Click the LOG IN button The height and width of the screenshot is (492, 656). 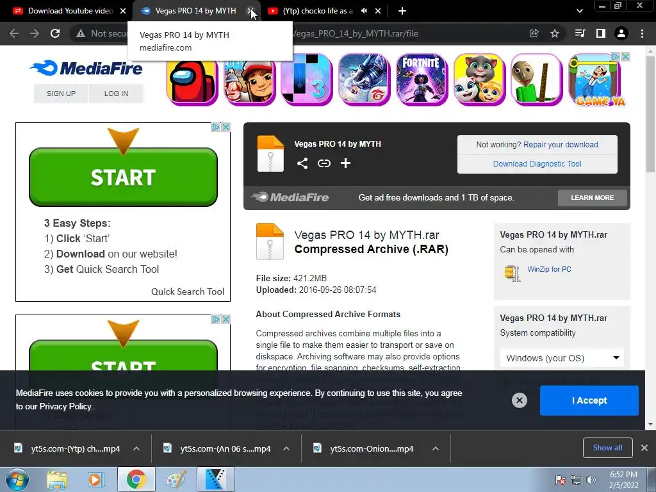pos(117,94)
